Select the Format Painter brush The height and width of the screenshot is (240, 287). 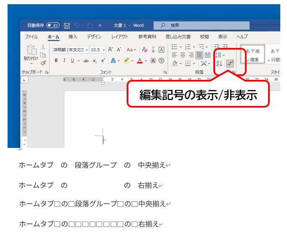pos(43,63)
